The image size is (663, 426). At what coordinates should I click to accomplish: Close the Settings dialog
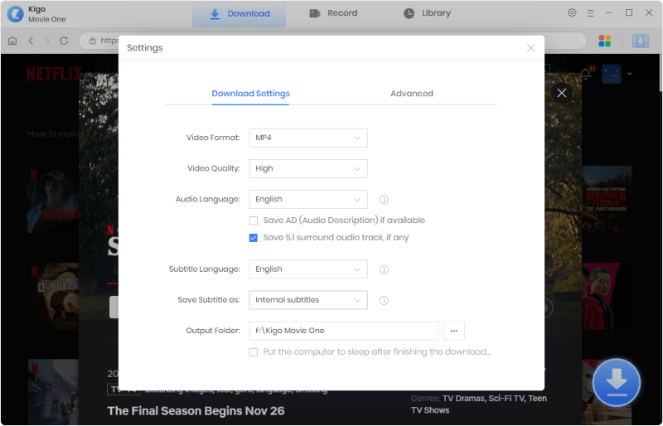tap(530, 48)
